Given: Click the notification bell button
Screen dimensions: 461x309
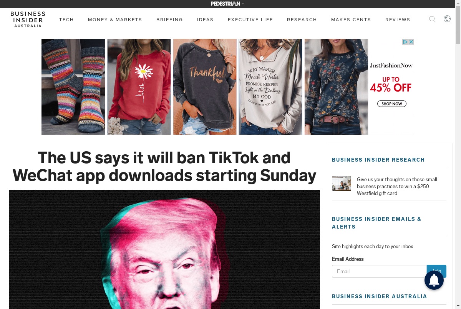Looking at the screenshot, I should [434, 280].
